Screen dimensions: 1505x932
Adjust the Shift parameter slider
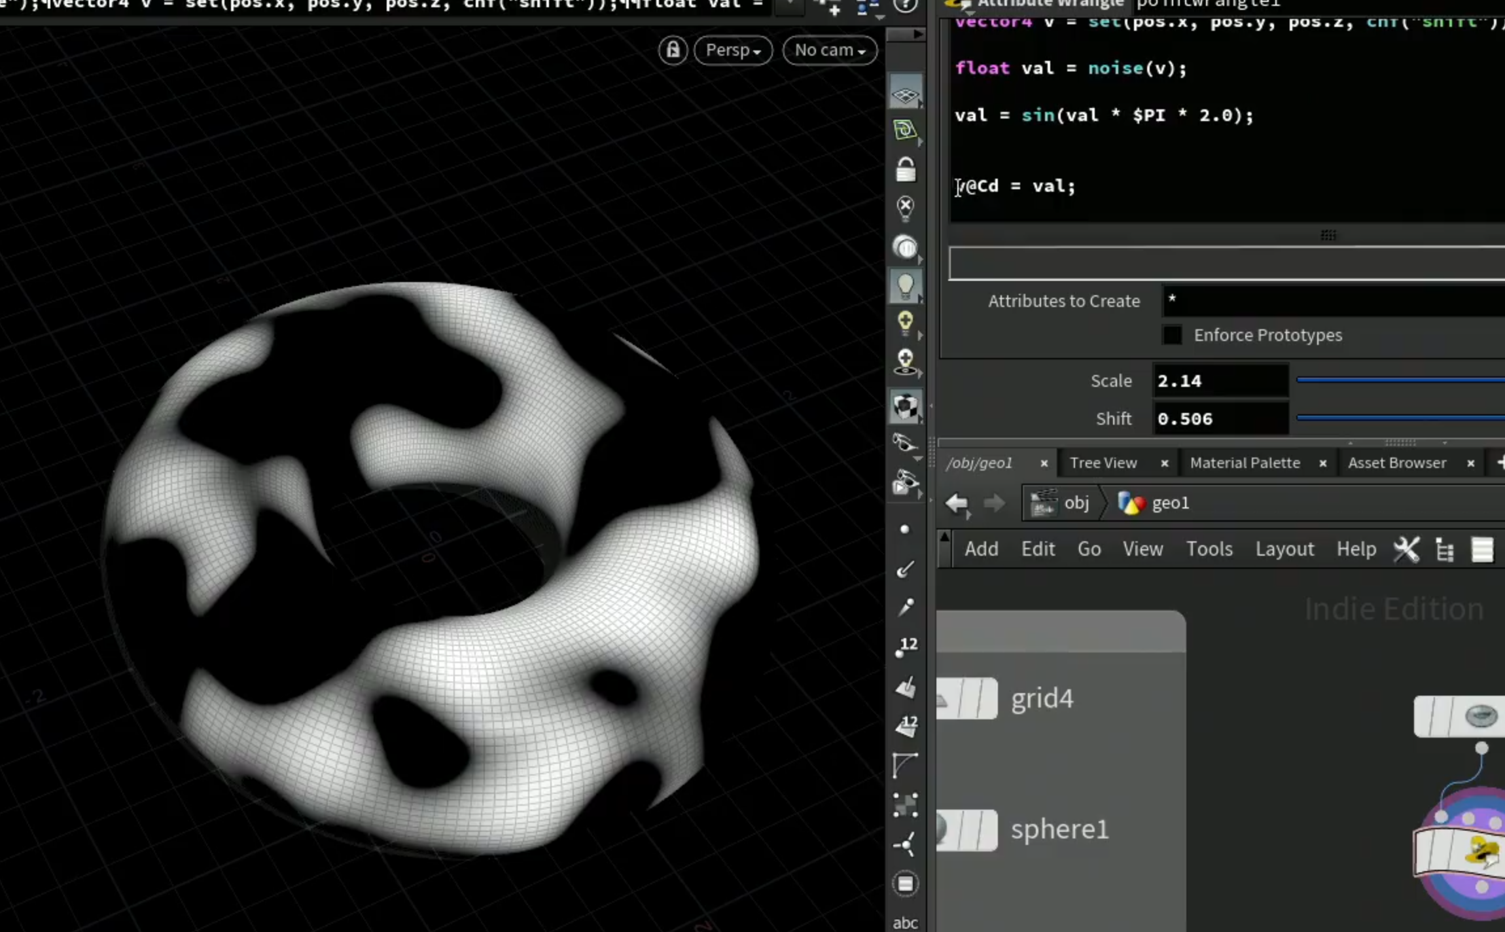[1400, 418]
